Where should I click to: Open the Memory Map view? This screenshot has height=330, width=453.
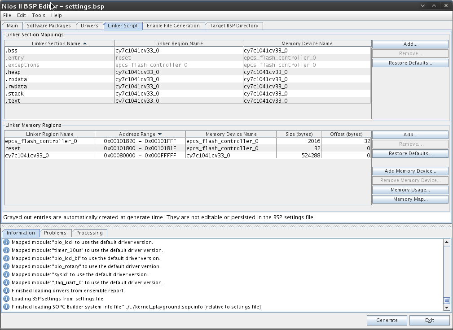410,200
